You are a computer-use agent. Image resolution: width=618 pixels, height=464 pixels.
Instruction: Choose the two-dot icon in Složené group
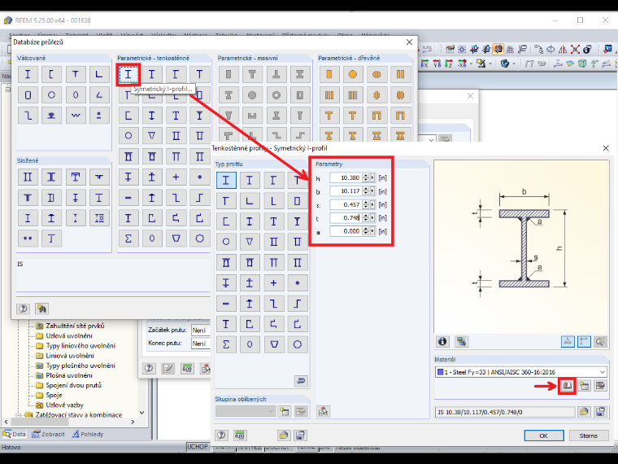click(28, 239)
